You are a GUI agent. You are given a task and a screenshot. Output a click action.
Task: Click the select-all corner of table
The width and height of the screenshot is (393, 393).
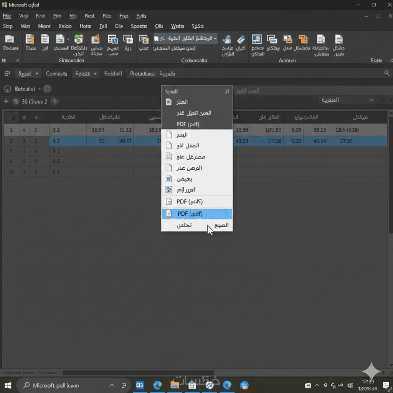point(12,117)
